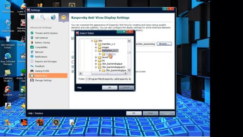Viewport: 243px width, 137px height.
Task: Switch to the Update globe tab
Action: [53, 17]
